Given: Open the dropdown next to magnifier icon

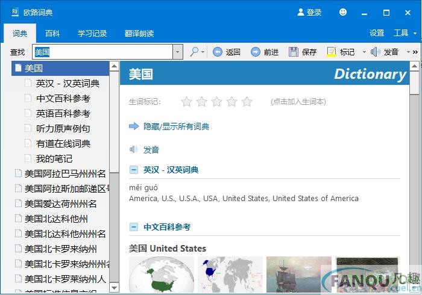Looking at the screenshot, I should (203, 52).
